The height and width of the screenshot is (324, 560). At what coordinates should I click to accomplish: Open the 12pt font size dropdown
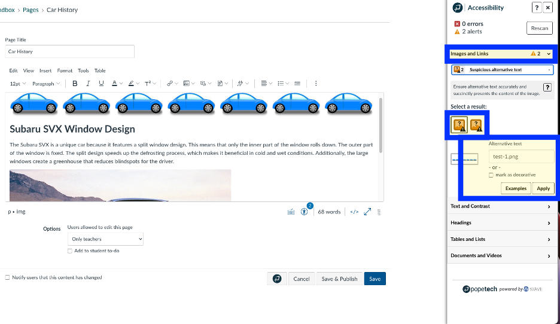(x=18, y=84)
